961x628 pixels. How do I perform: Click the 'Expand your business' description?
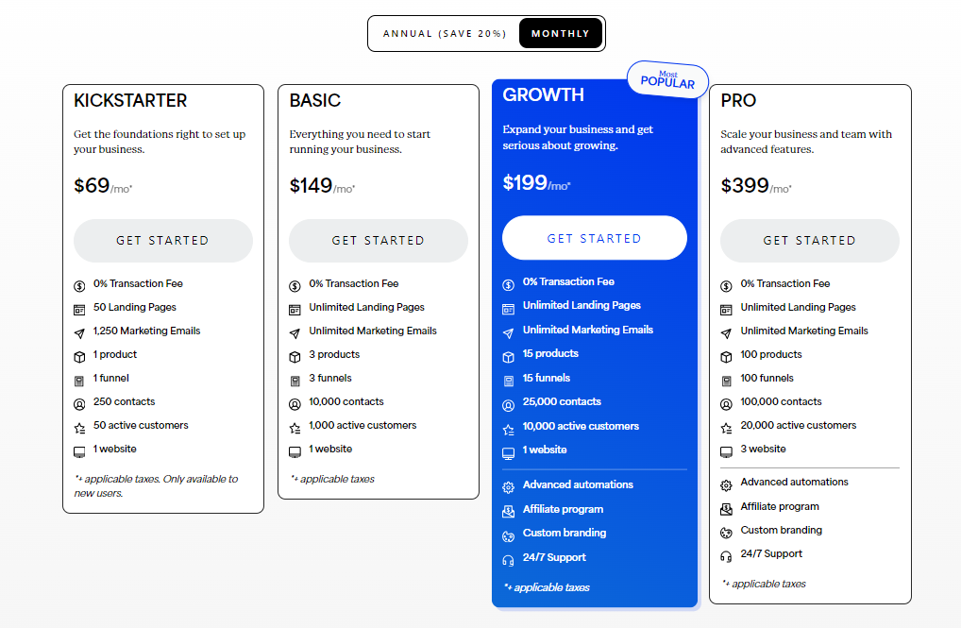click(x=578, y=137)
